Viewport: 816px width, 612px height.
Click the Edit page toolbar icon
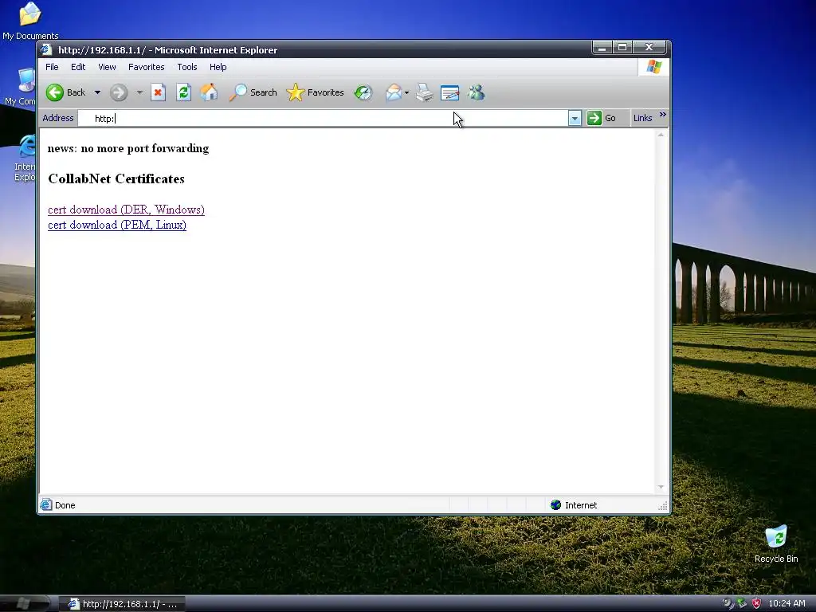[x=449, y=92]
